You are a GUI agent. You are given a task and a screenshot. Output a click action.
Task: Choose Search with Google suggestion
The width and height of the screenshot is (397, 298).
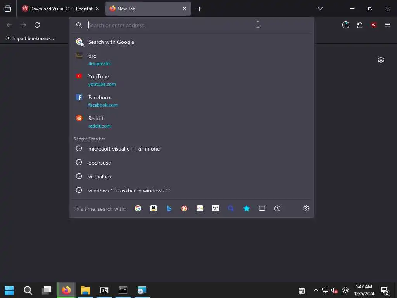(x=192, y=42)
